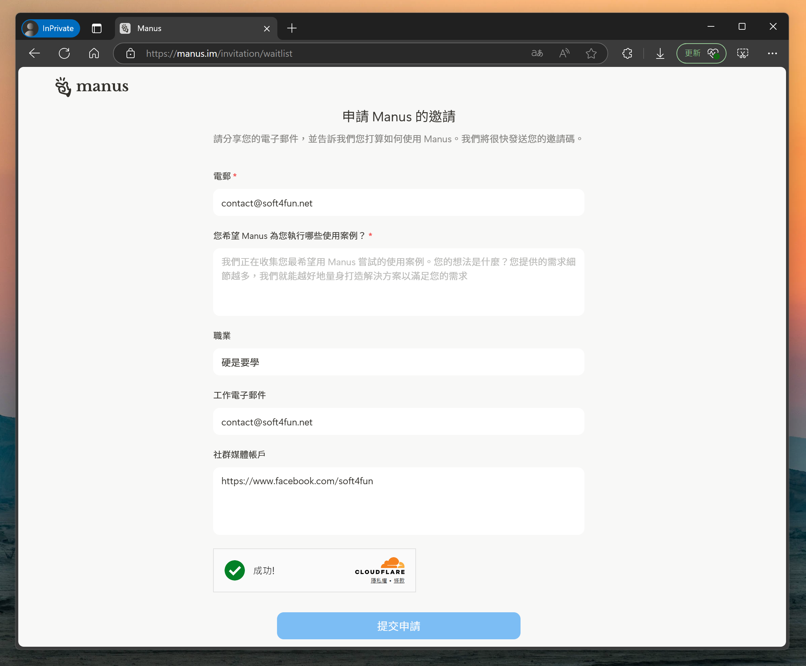
Task: View site info lock icon
Action: [x=131, y=53]
